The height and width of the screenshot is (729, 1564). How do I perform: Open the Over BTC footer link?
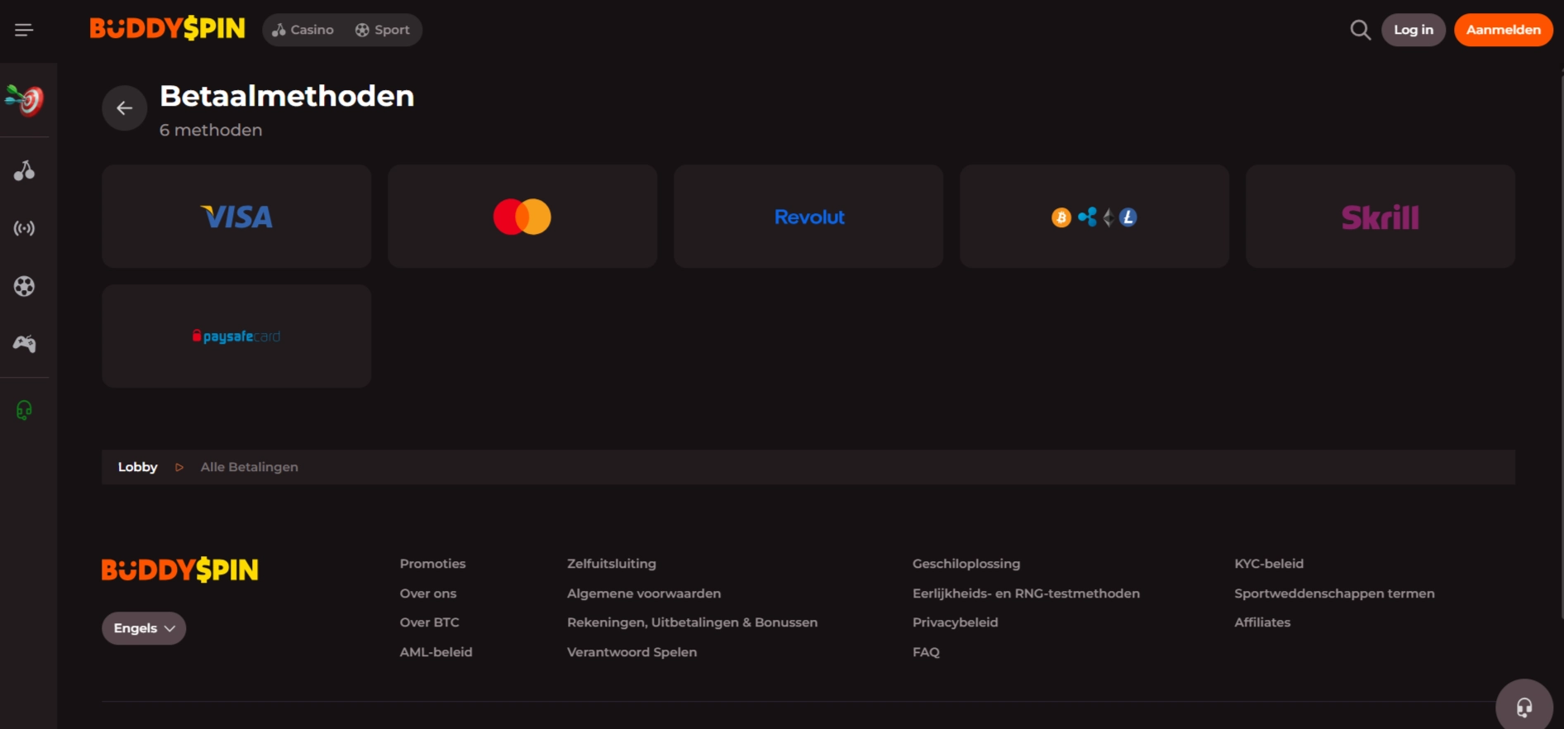click(429, 622)
